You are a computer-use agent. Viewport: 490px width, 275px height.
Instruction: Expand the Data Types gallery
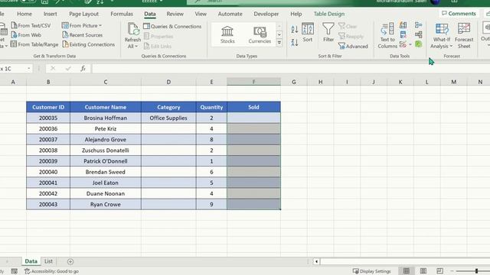pos(279,43)
